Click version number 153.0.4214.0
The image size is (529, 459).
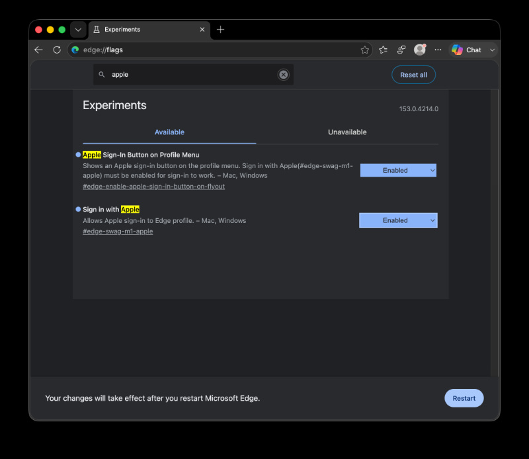click(419, 109)
